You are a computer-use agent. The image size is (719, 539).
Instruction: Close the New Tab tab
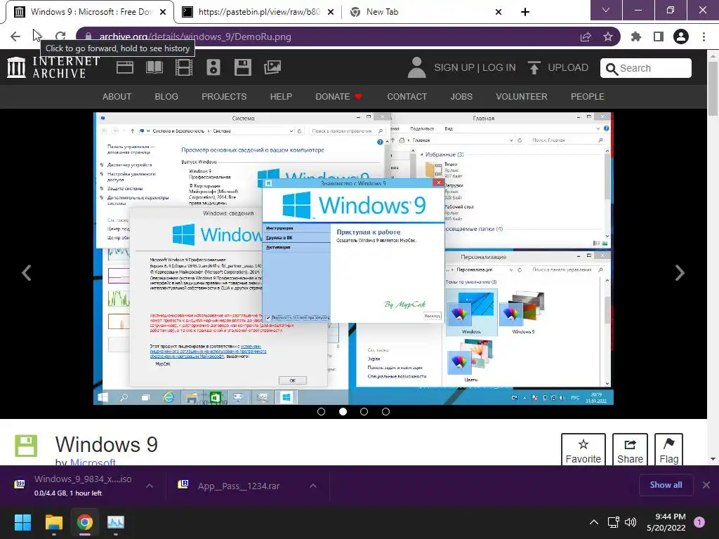pyautogui.click(x=499, y=13)
